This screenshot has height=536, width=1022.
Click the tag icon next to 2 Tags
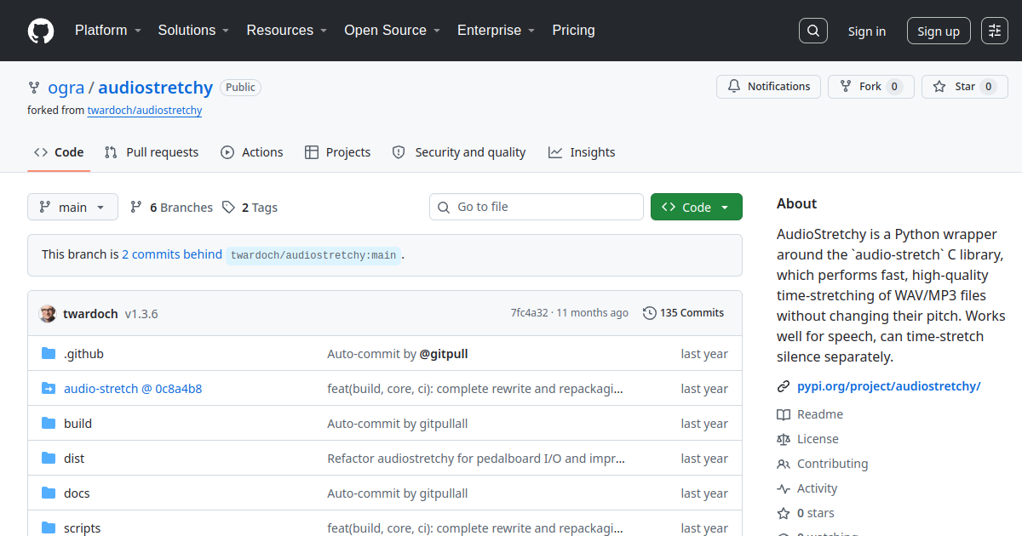228,208
